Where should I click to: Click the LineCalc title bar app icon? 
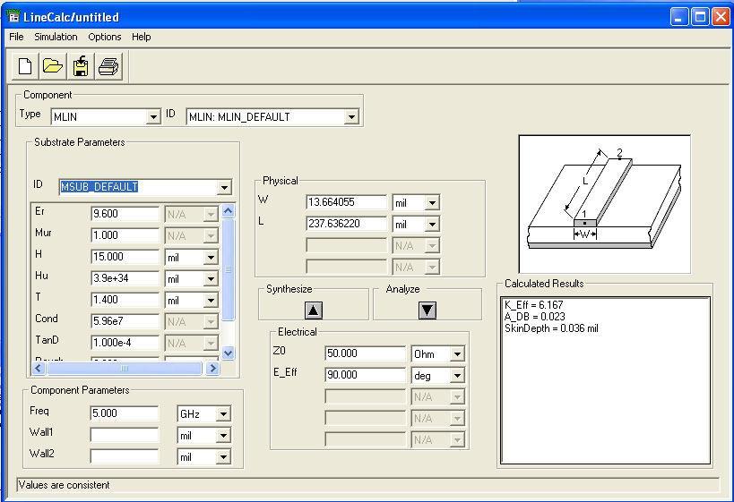pos(14,17)
